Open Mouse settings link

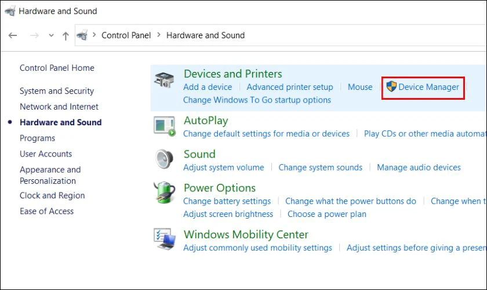[360, 87]
